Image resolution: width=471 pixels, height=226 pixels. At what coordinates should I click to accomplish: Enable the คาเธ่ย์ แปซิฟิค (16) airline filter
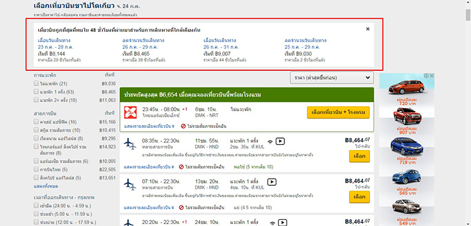(36, 122)
